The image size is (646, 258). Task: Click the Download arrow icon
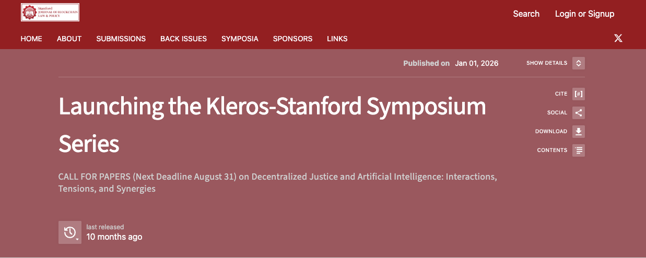coord(578,132)
